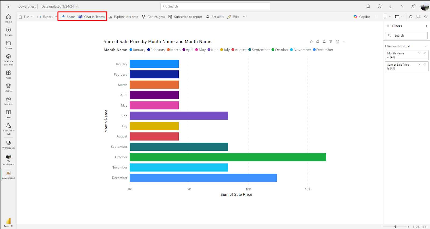Click Get insights
The image size is (430, 229).
click(153, 17)
